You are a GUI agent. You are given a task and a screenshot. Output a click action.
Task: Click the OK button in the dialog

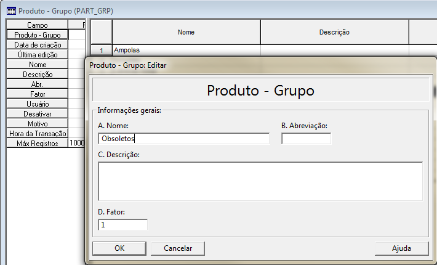click(x=119, y=248)
